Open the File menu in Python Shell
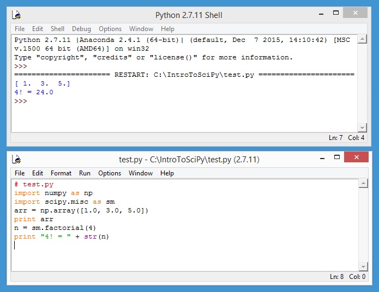 20,29
